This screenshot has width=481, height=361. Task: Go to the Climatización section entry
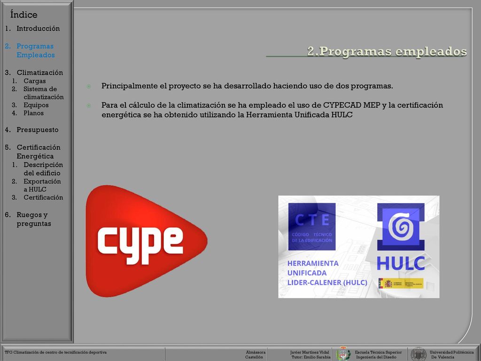click(x=39, y=73)
